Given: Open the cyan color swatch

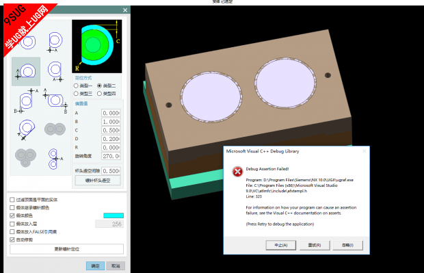Looking at the screenshot, I should pos(114,216).
